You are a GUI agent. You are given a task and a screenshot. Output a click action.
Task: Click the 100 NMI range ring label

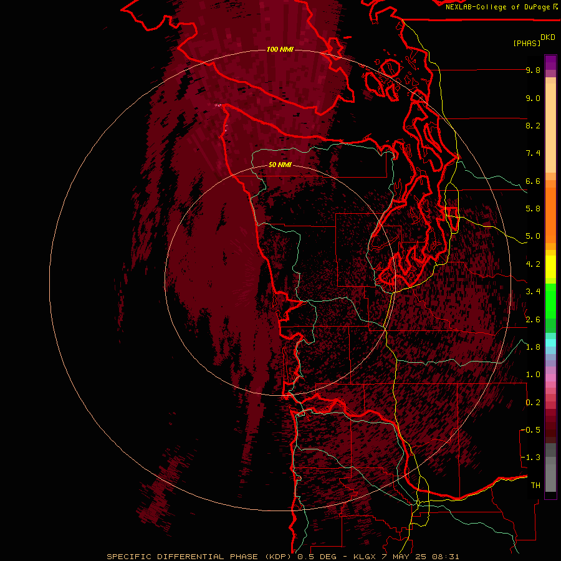pos(280,49)
